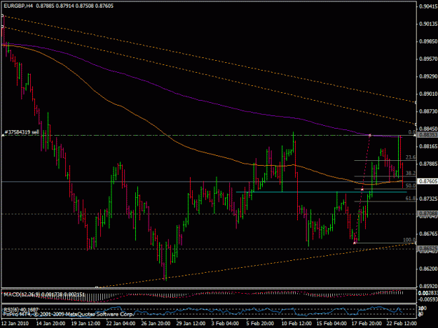
Task: Click the 12 Jan 2010 date label
Action: pos(15,323)
